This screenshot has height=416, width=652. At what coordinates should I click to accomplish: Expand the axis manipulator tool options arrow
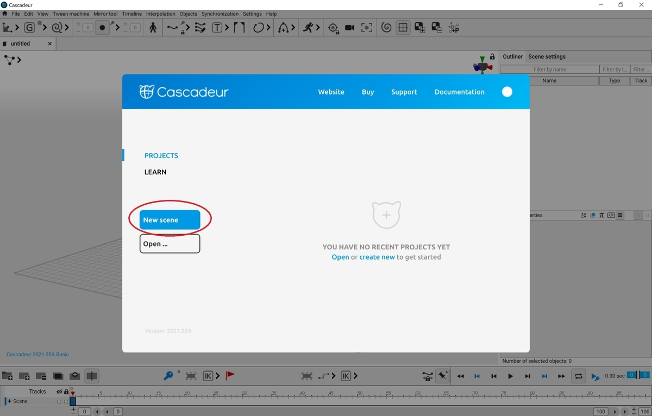pyautogui.click(x=17, y=27)
